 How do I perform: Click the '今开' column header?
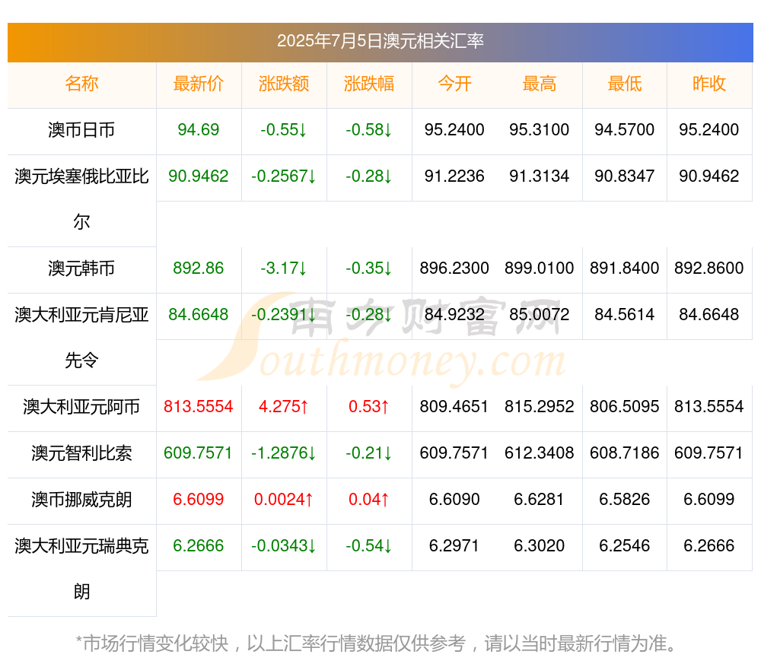454,84
